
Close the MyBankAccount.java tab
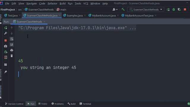[118, 15]
